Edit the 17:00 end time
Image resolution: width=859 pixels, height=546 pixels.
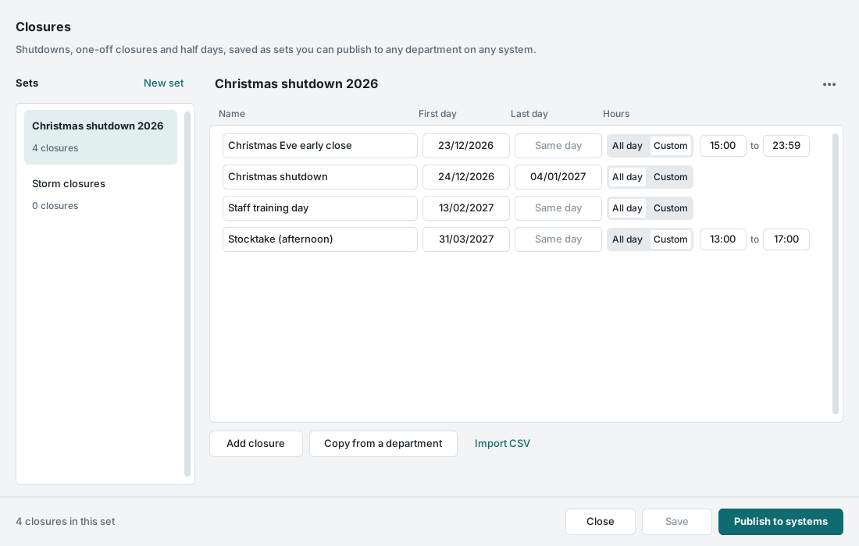[x=786, y=239]
